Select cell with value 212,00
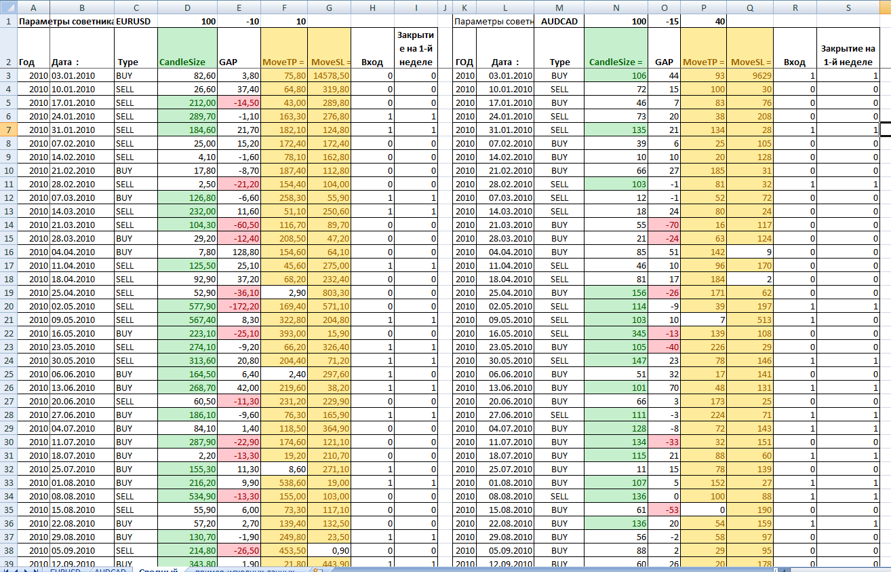Viewport: 891px width, 572px height. tap(187, 102)
